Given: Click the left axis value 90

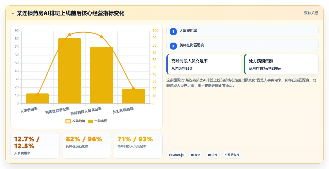Looking at the screenshot, I should pyautogui.click(x=17, y=31).
